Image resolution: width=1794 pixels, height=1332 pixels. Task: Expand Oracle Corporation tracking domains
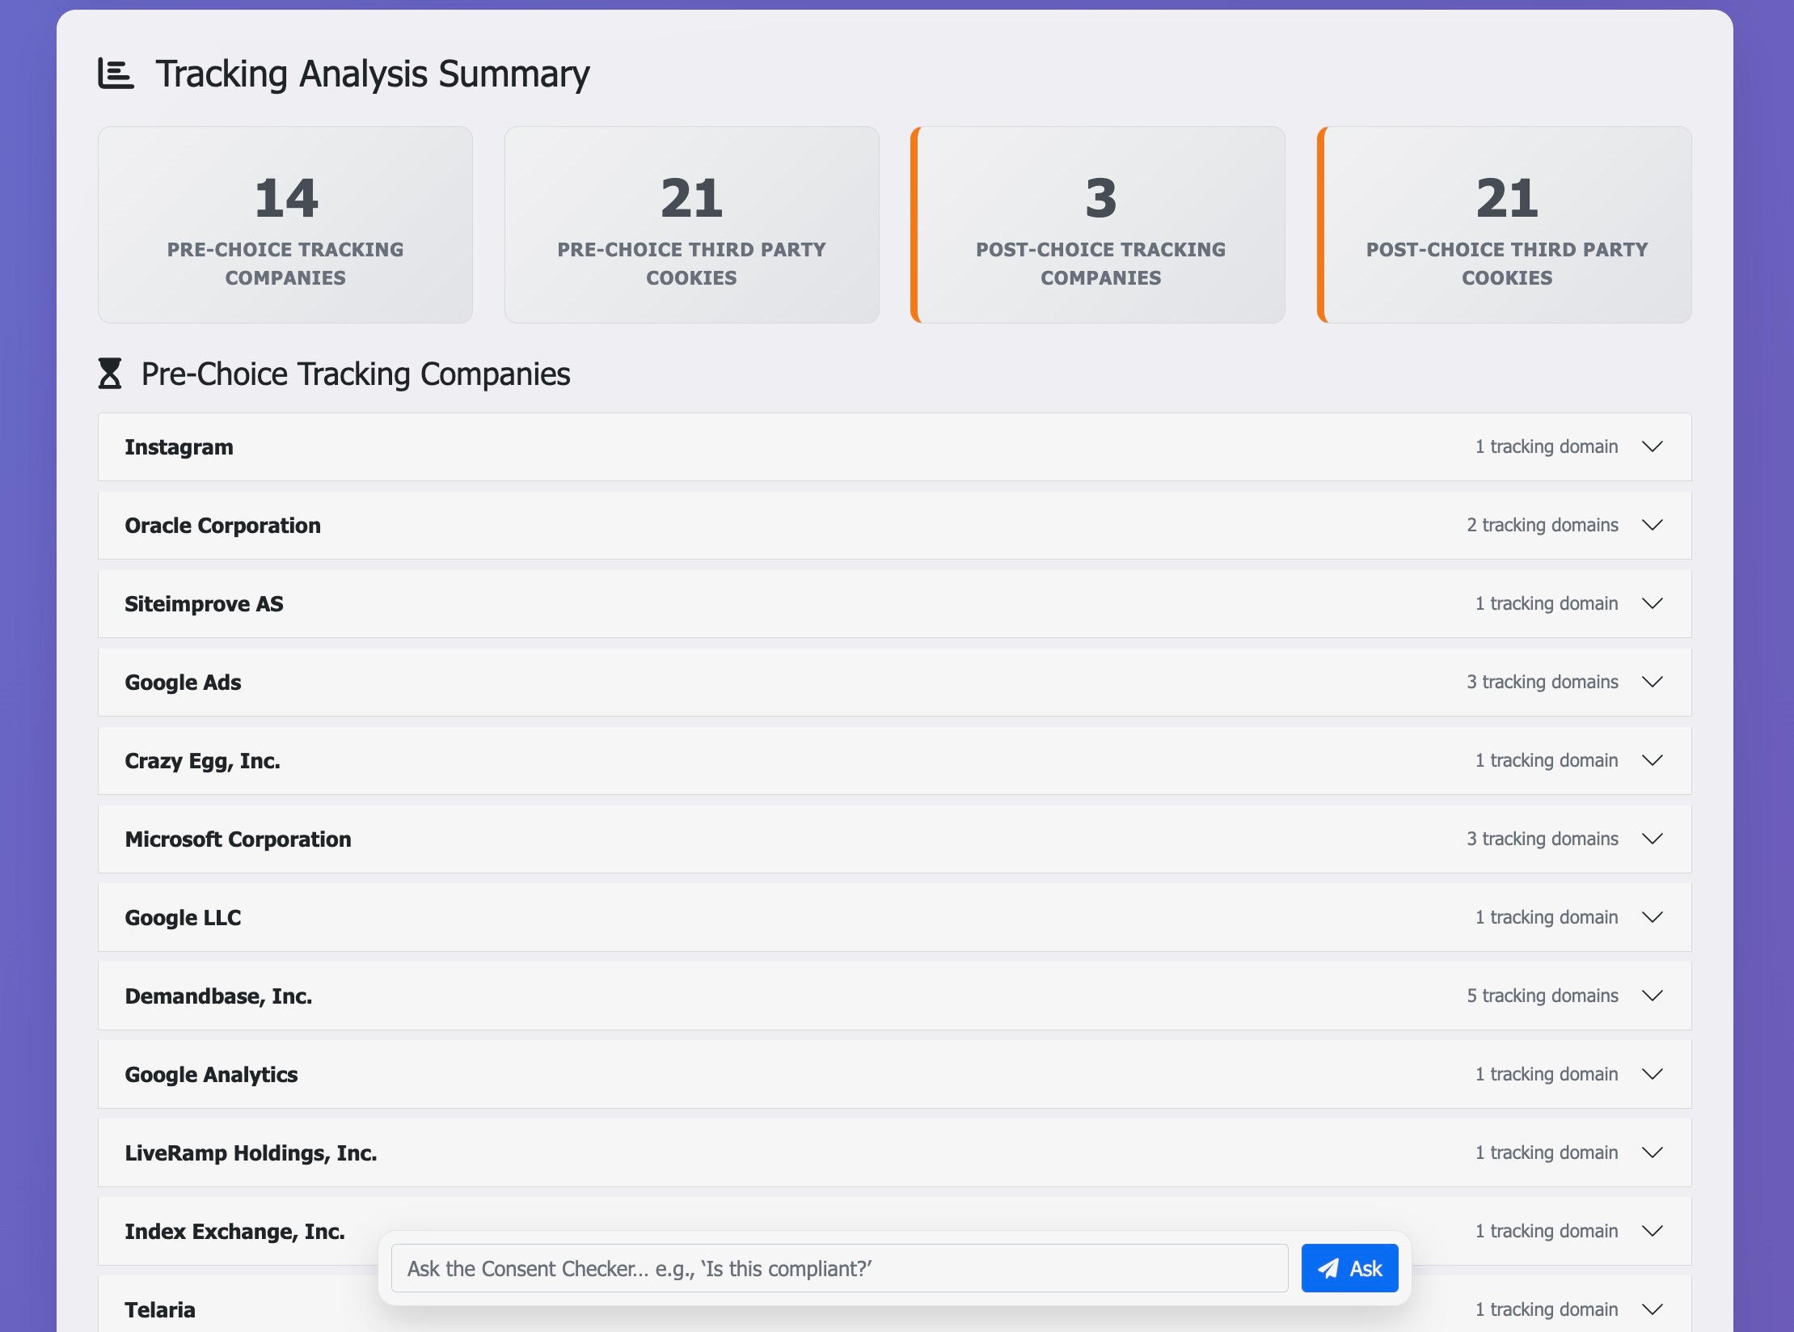tap(1653, 526)
